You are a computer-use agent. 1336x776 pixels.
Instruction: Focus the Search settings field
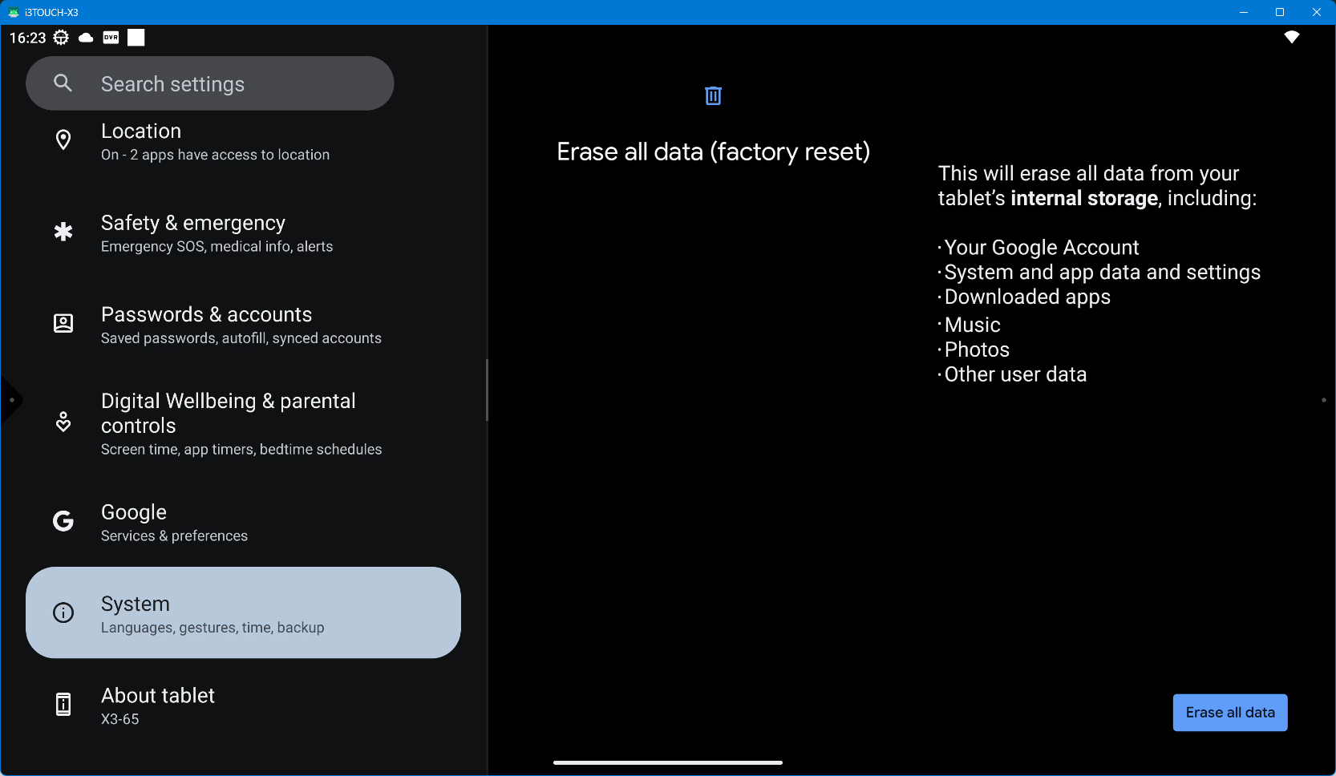coord(225,84)
